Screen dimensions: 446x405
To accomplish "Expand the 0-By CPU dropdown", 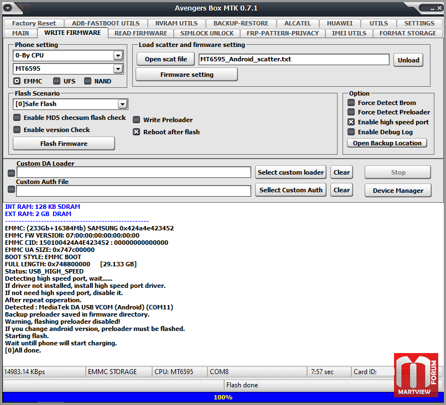I will [x=118, y=55].
